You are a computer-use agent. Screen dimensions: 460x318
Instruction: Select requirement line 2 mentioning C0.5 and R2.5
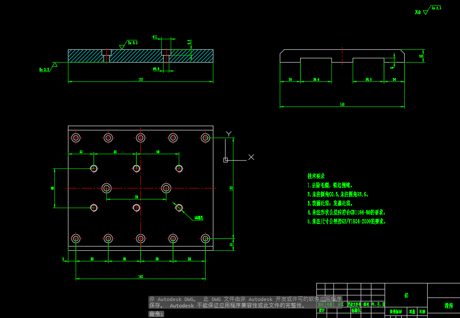(338, 195)
